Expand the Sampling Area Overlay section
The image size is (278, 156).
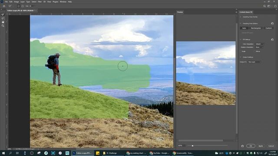tap(241, 17)
